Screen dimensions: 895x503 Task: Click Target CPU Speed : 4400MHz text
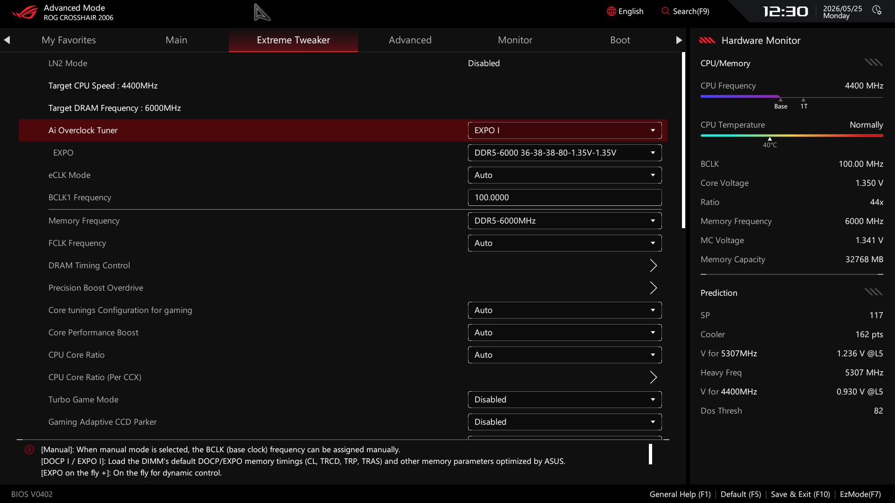click(x=103, y=86)
